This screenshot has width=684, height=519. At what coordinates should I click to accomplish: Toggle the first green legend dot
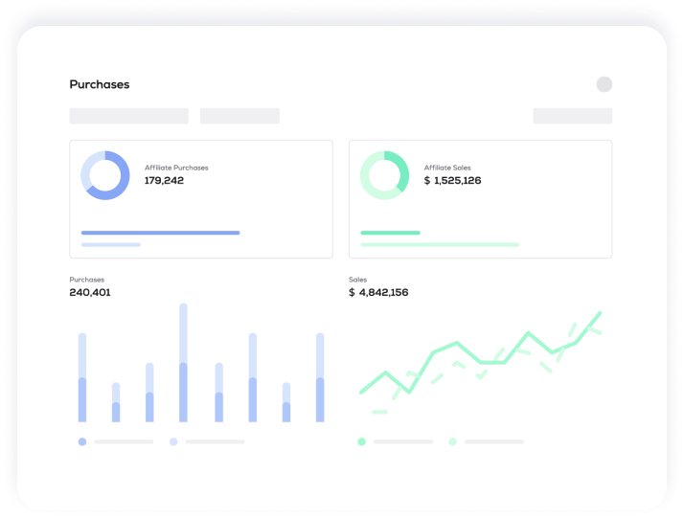361,441
